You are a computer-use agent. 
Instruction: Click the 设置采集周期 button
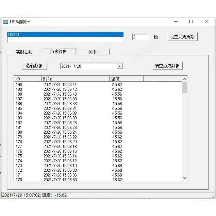[182, 37]
